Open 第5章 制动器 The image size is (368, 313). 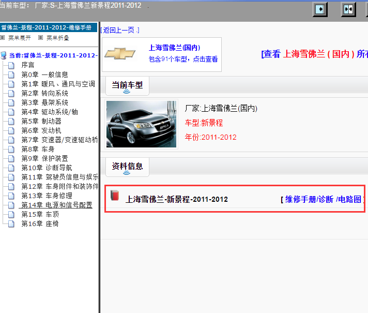(x=41, y=121)
